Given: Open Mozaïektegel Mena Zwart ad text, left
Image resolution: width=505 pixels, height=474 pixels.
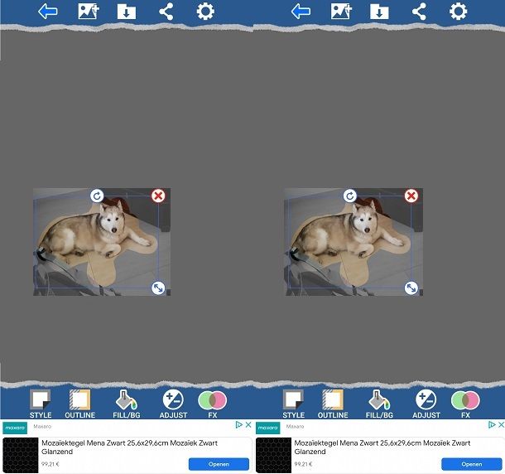Looking at the screenshot, I should click(129, 447).
